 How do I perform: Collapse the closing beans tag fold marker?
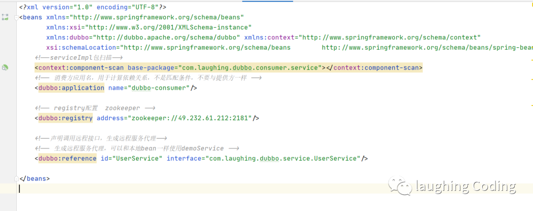[16, 179]
